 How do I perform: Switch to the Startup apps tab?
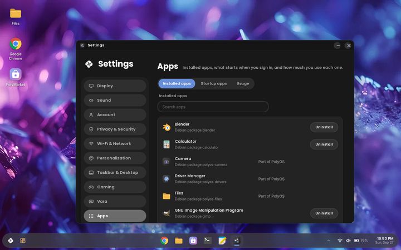213,84
